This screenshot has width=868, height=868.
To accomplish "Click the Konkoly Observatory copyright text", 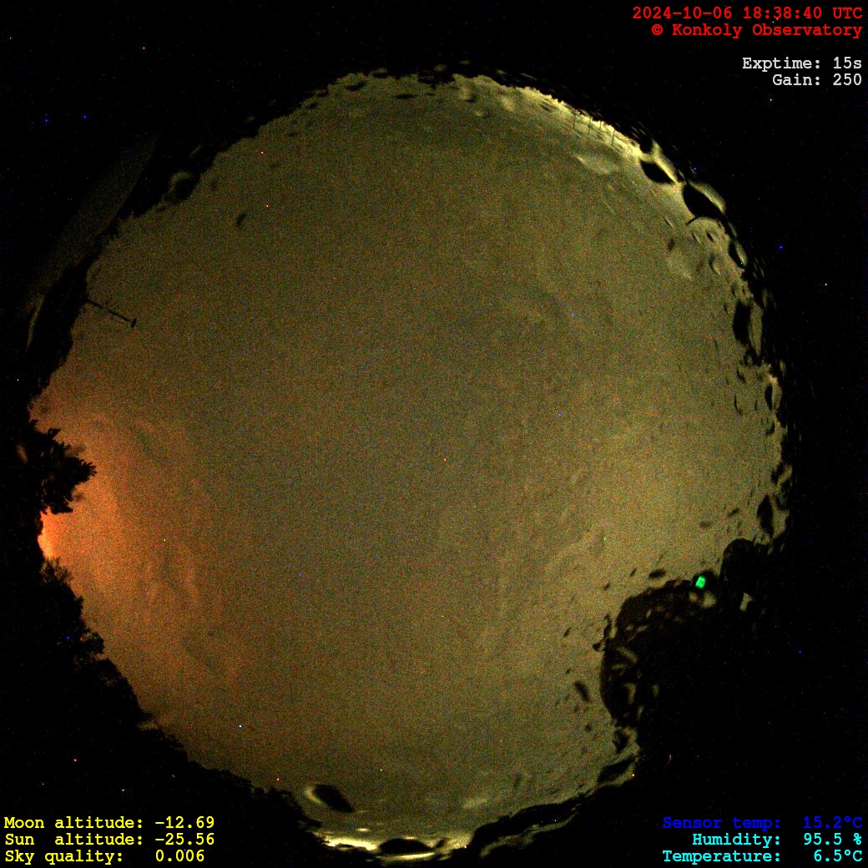I will click(x=756, y=30).
